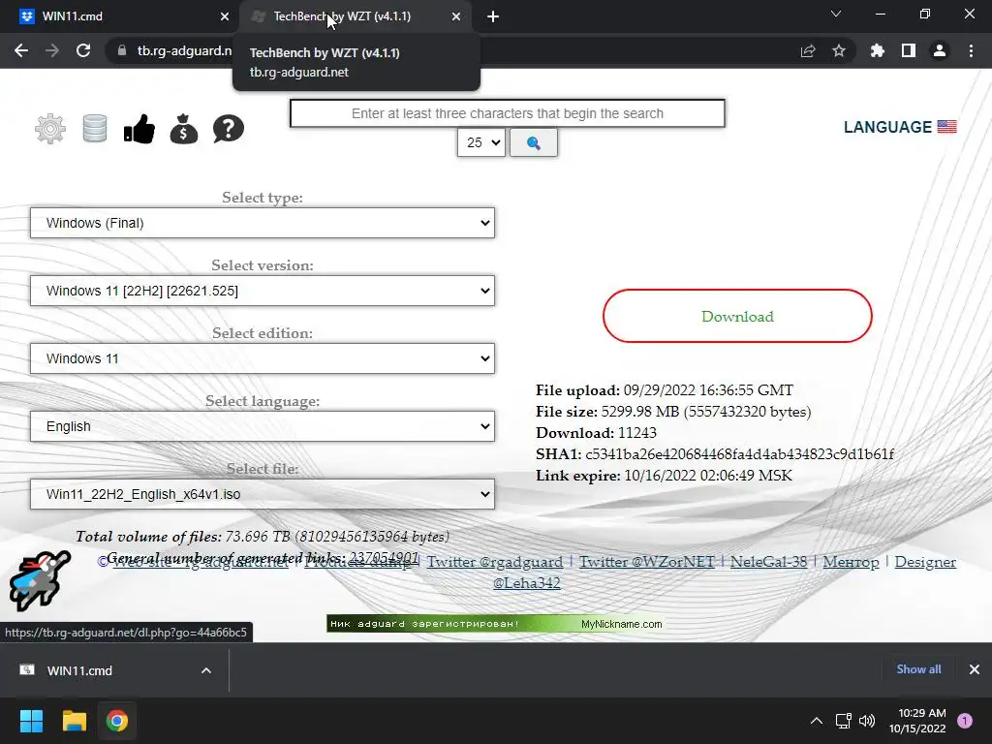Viewport: 992px width, 744px height.
Task: Open the clock and date in taskbar
Action: (x=917, y=721)
